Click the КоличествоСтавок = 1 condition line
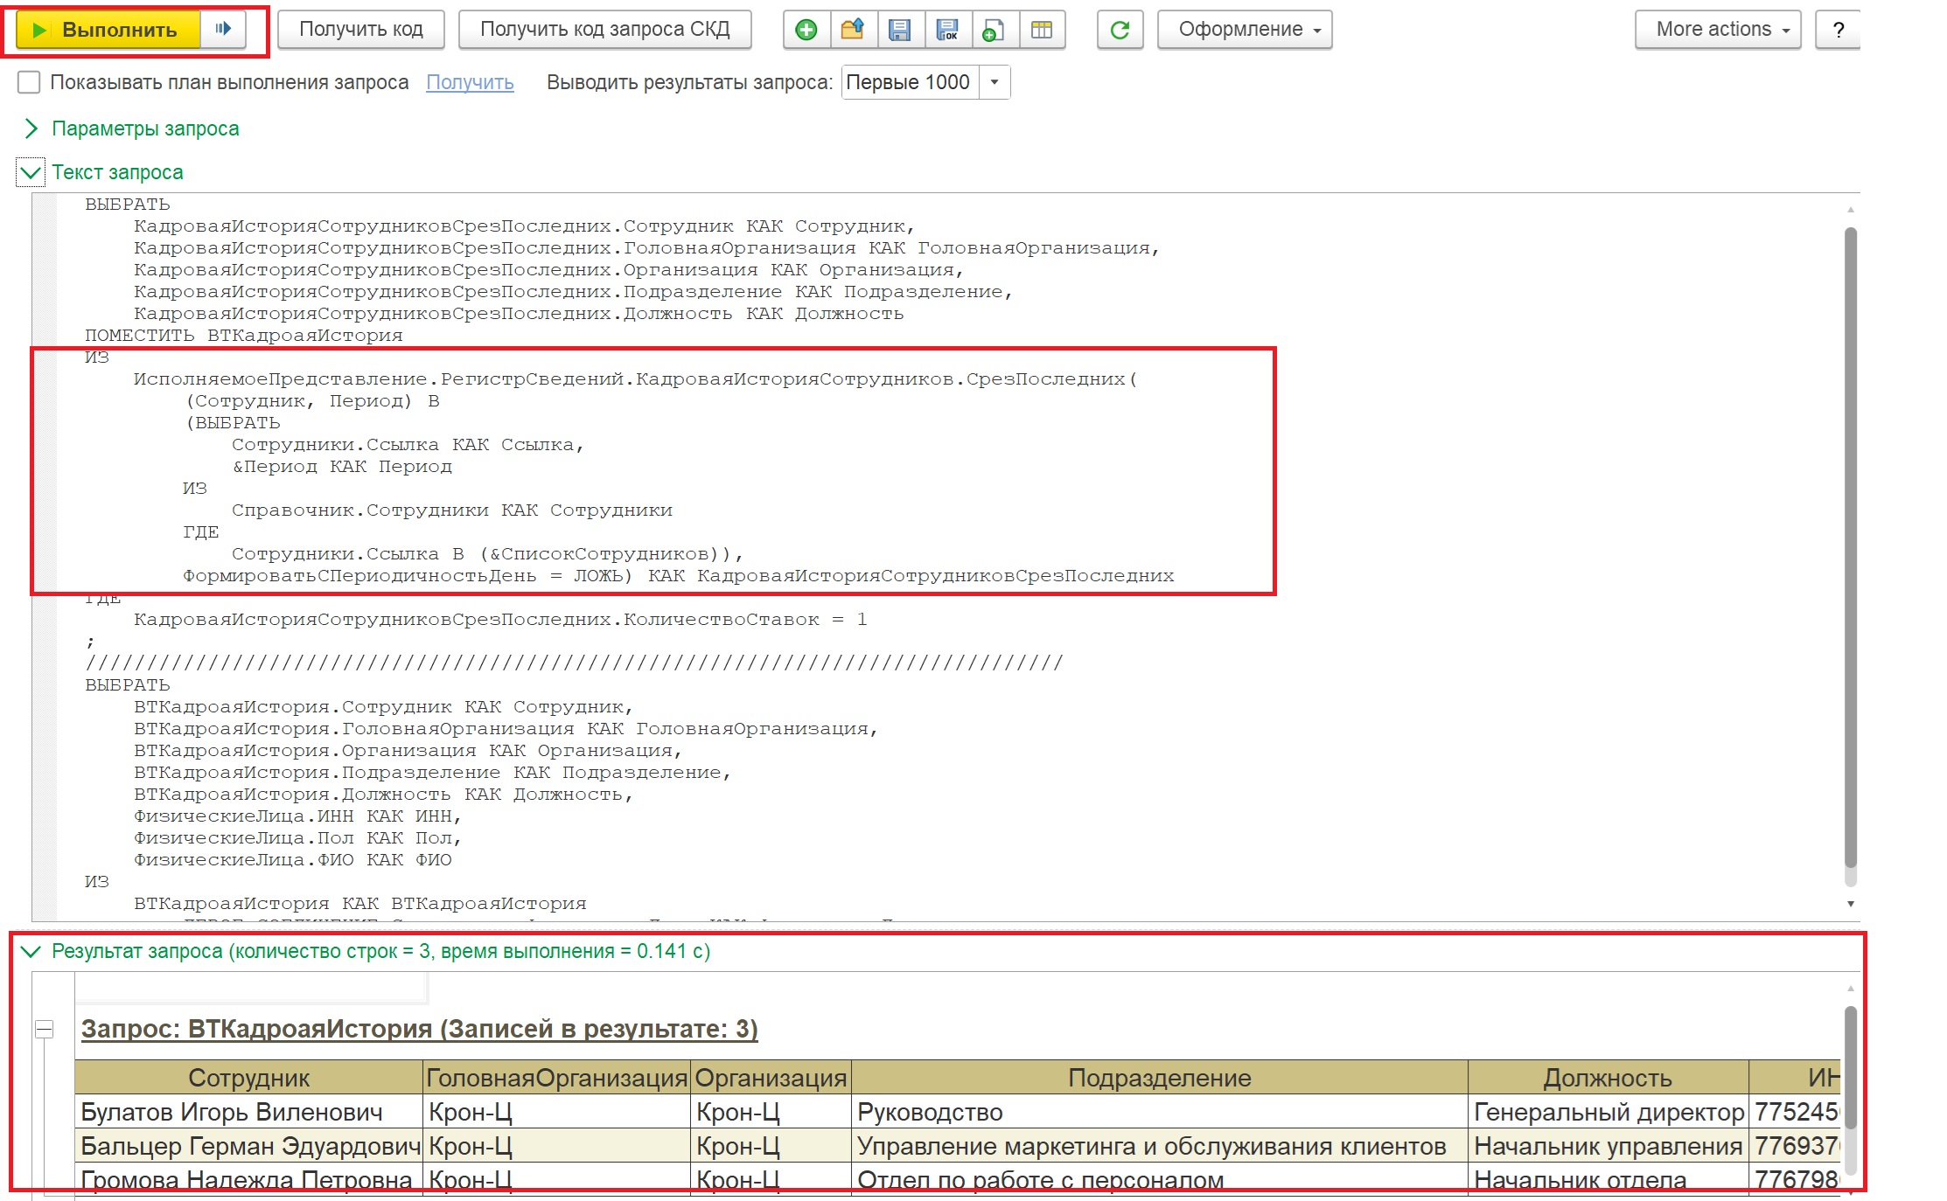Viewport: 1947px width, 1201px height. [x=500, y=620]
